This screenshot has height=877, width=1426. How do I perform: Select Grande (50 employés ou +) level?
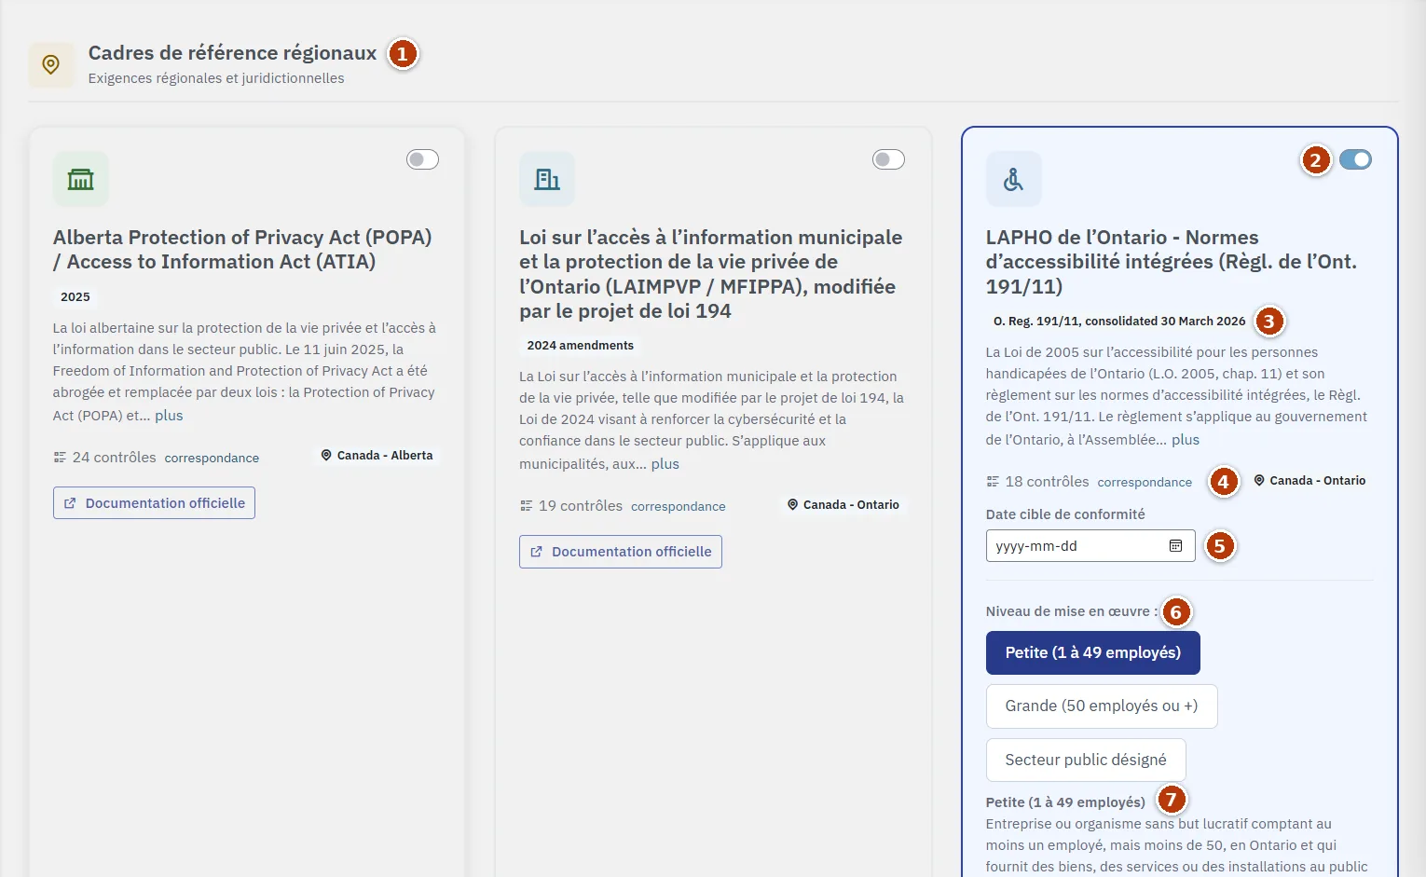coord(1102,706)
